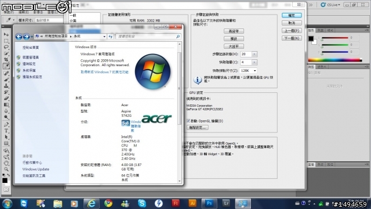Click the 下一個(N) button
The width and height of the screenshot is (371, 209).
[x=292, y=38]
